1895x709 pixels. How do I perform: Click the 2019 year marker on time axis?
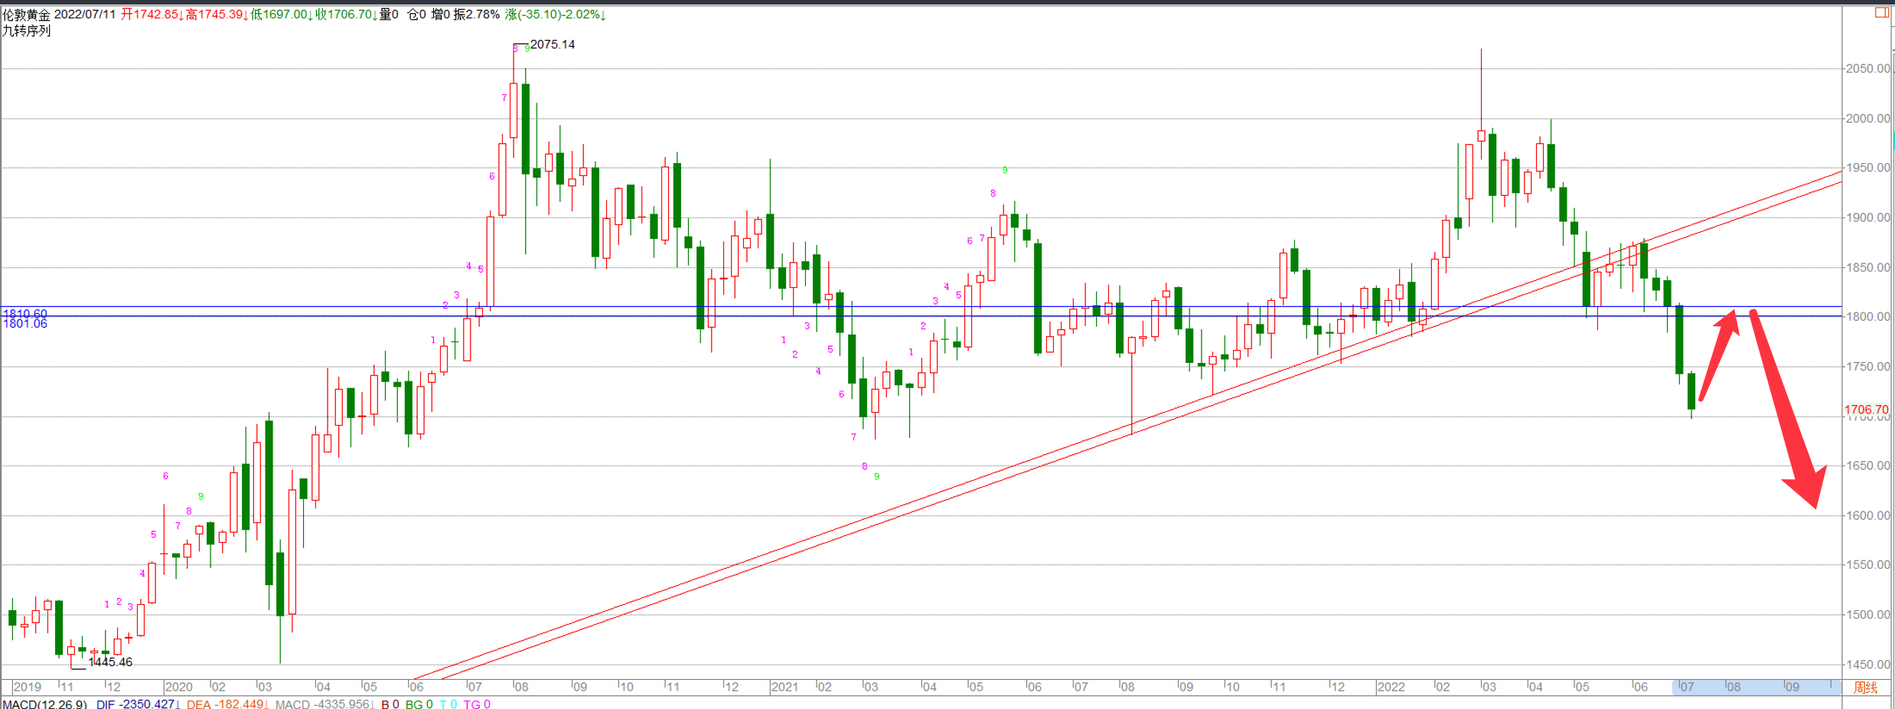tap(28, 687)
